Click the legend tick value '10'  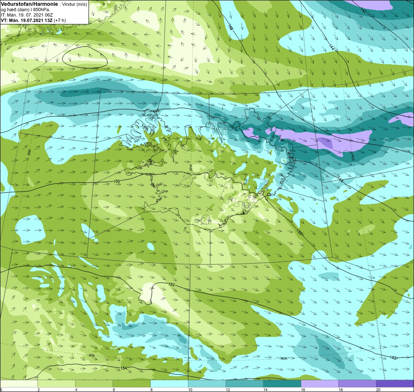(x=190, y=390)
